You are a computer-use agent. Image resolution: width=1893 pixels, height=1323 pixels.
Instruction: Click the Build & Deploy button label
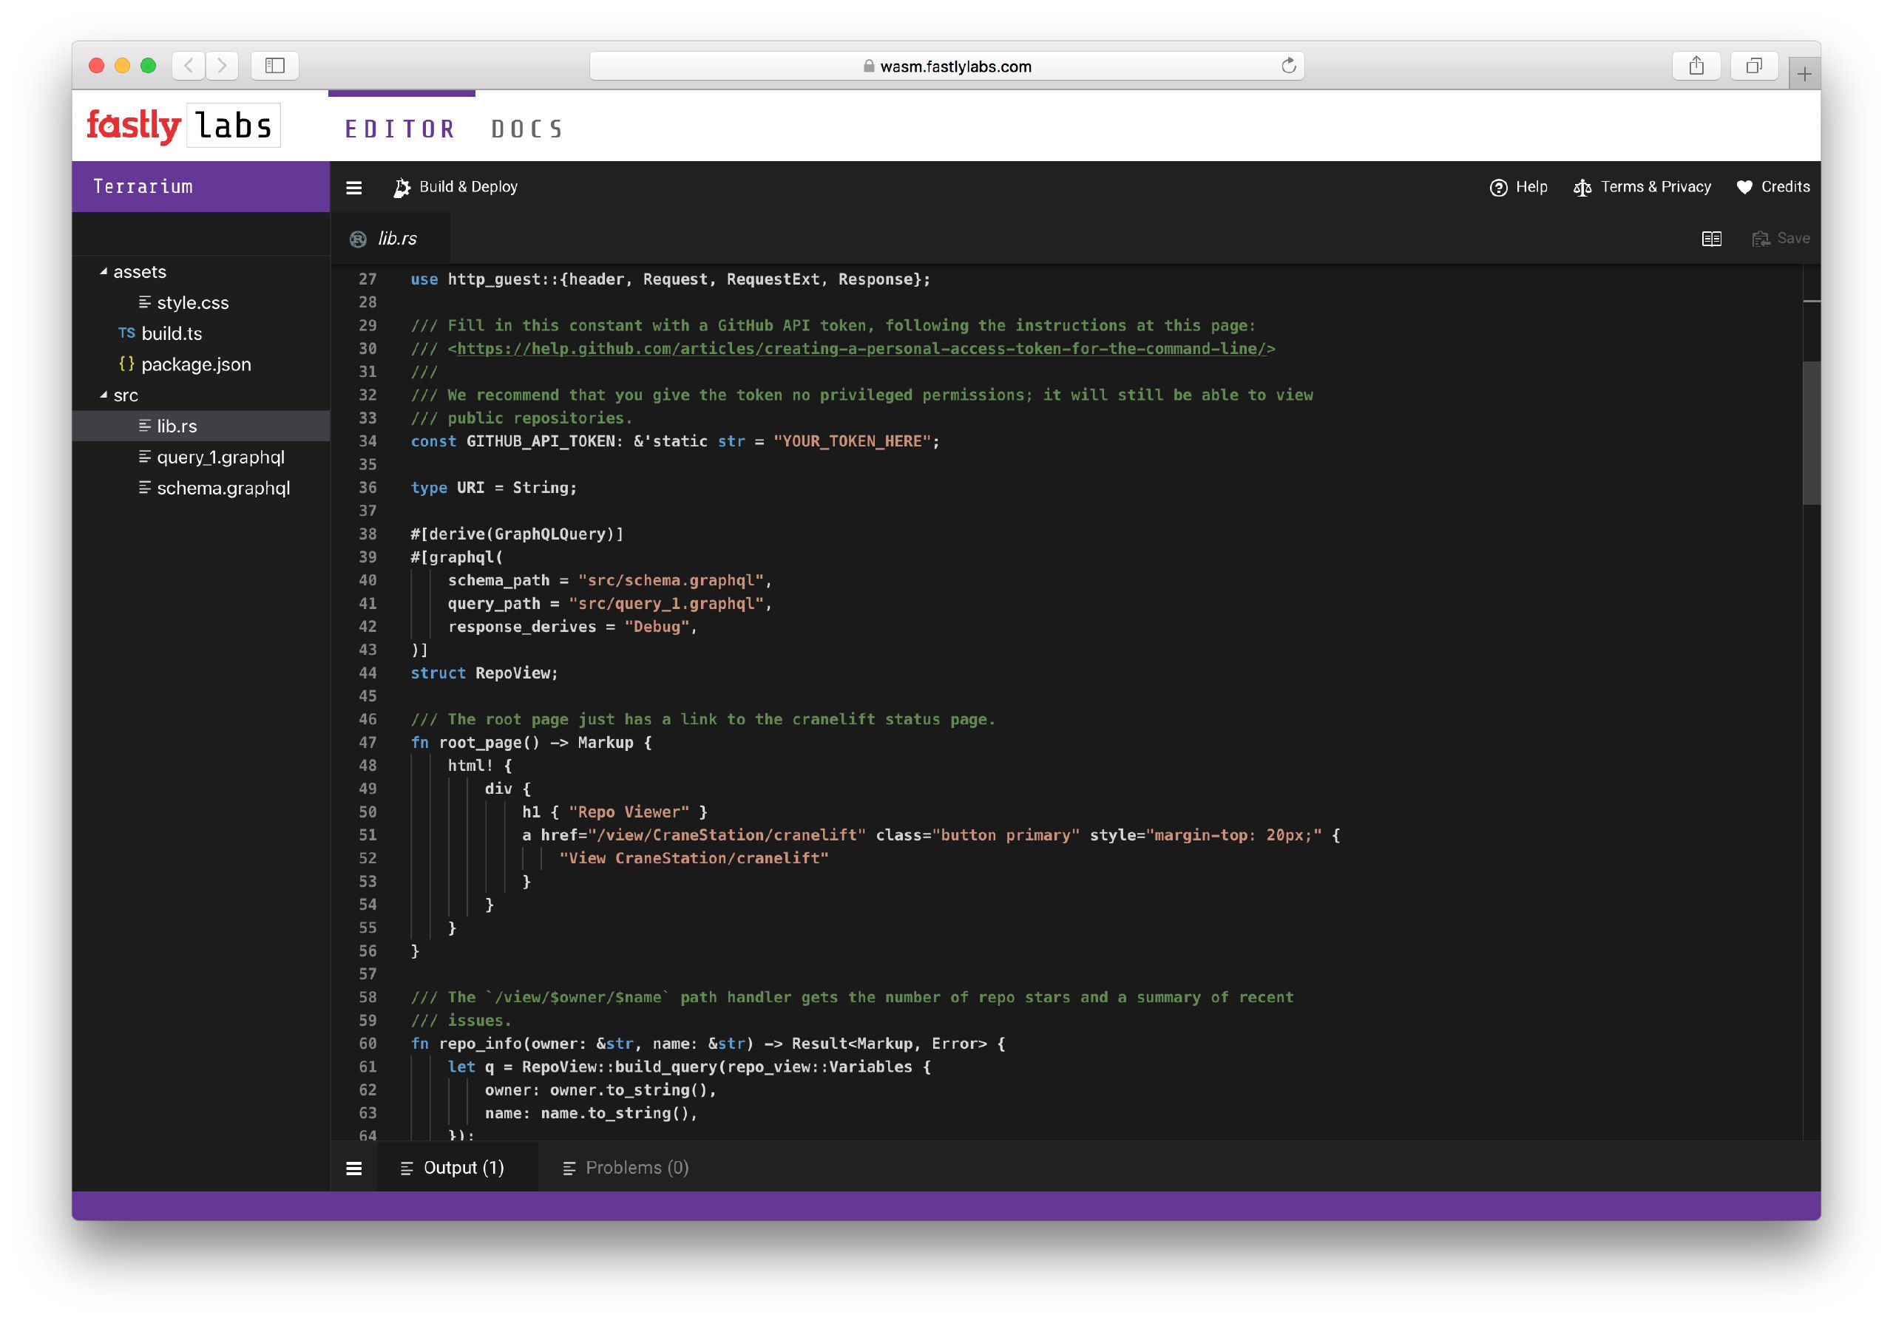click(x=468, y=187)
